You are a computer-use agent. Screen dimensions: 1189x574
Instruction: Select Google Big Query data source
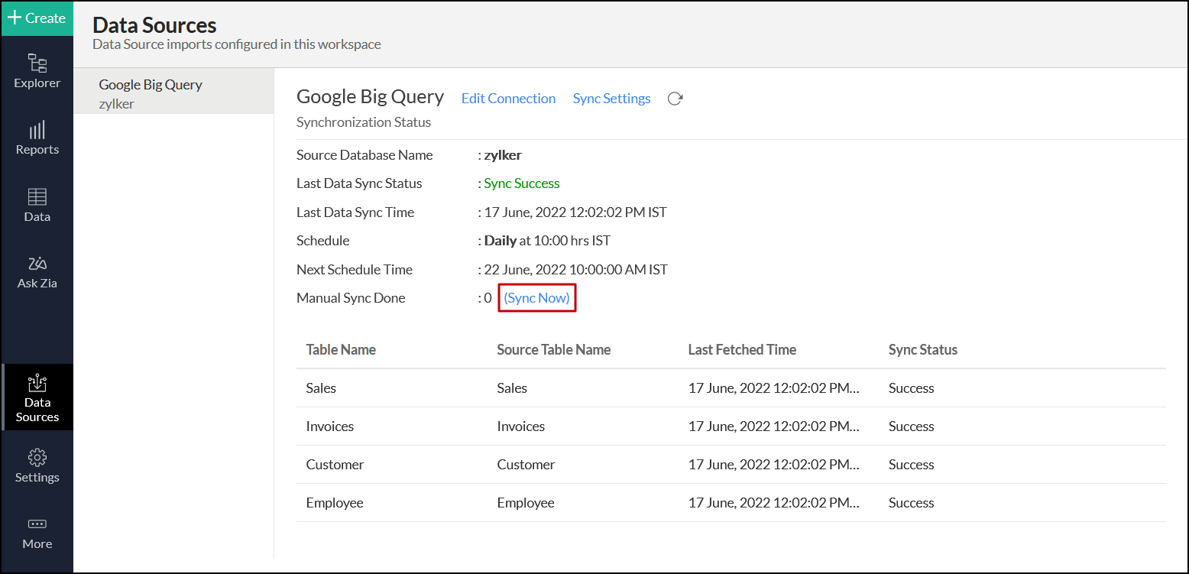point(173,93)
